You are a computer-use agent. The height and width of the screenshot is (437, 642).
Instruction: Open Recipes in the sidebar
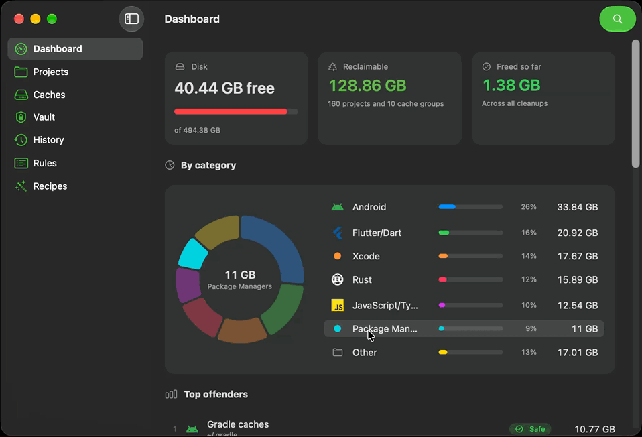click(x=75, y=186)
